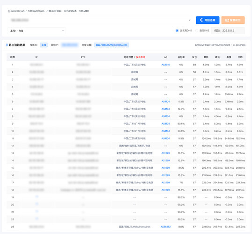This screenshot has width=252, height=234.
Task: Click the 10.5% loss value in hop 13
Action: tap(181, 153)
